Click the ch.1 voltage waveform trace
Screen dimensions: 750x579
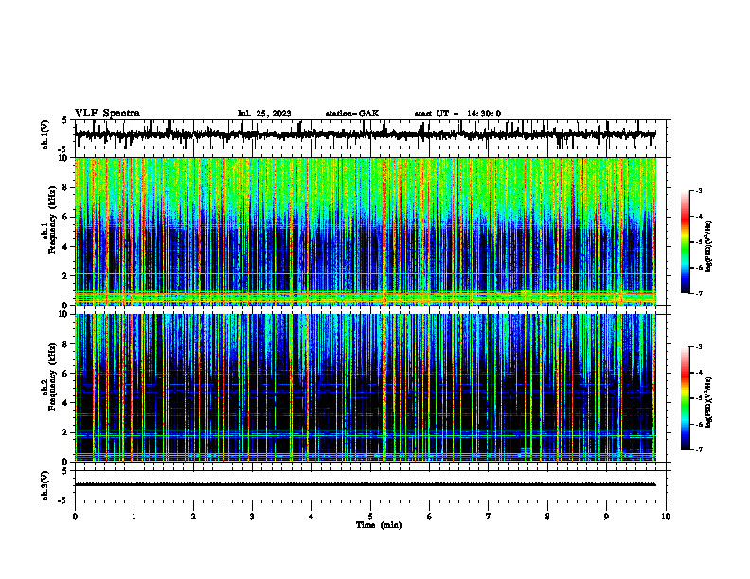(x=366, y=134)
